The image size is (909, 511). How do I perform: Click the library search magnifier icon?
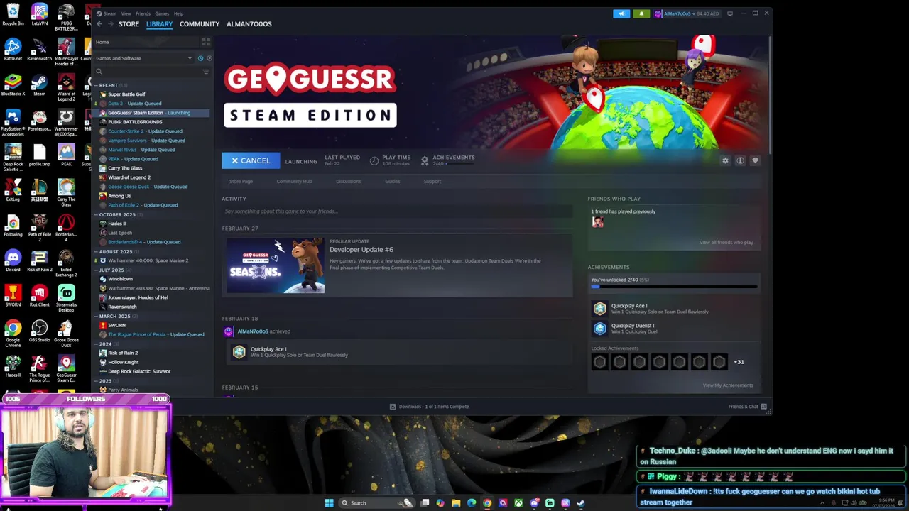pyautogui.click(x=99, y=72)
